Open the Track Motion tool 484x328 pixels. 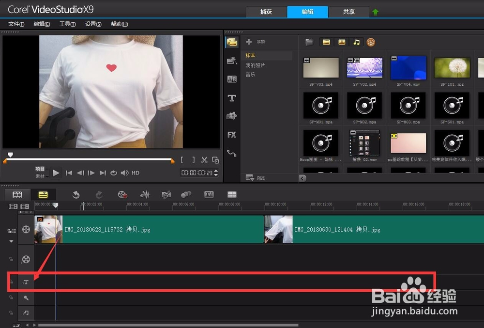(x=186, y=195)
